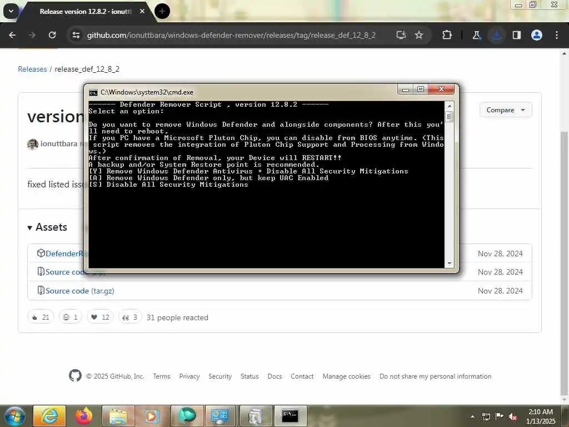Toggle the smile reaction with 1

click(71, 317)
